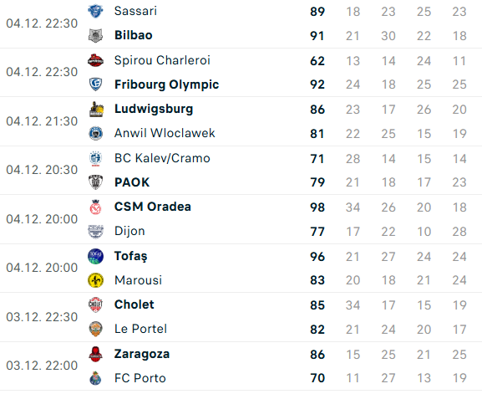Click the FC Porto crest
Screen dimensions: 482x394
(95, 378)
